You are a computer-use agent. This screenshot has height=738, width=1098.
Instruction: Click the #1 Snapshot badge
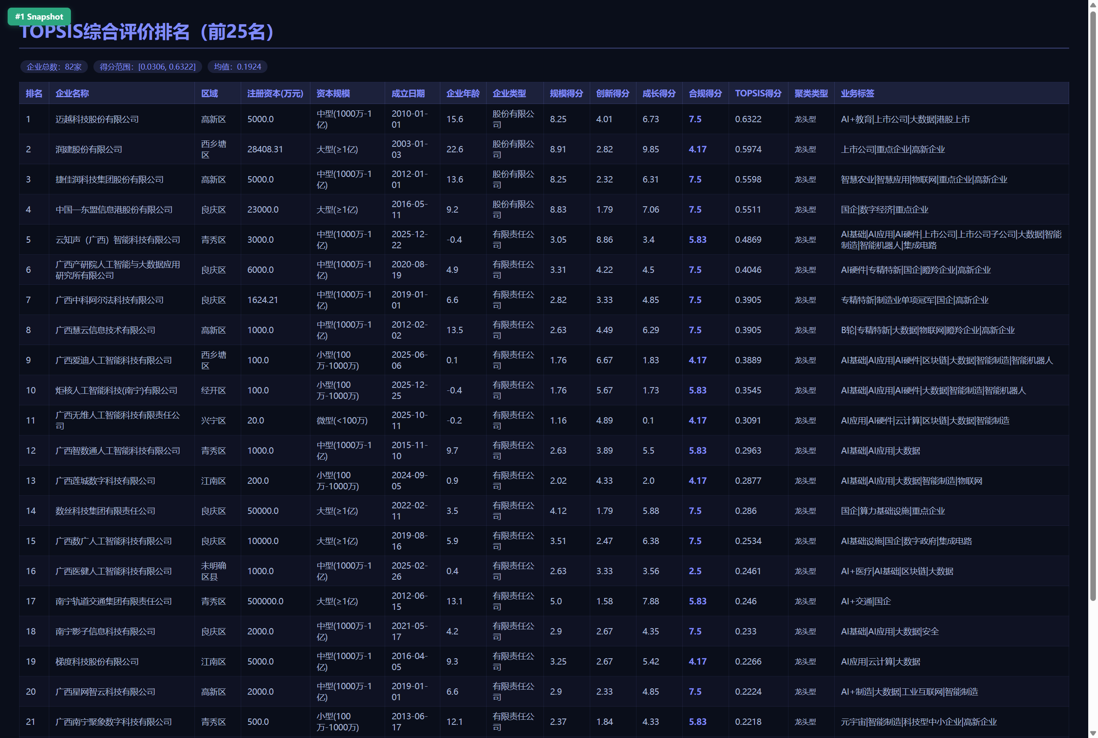tap(39, 17)
